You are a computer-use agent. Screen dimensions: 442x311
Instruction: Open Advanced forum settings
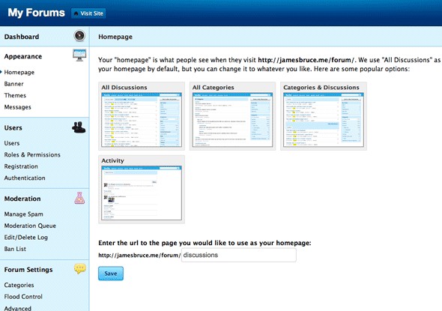[x=17, y=308]
